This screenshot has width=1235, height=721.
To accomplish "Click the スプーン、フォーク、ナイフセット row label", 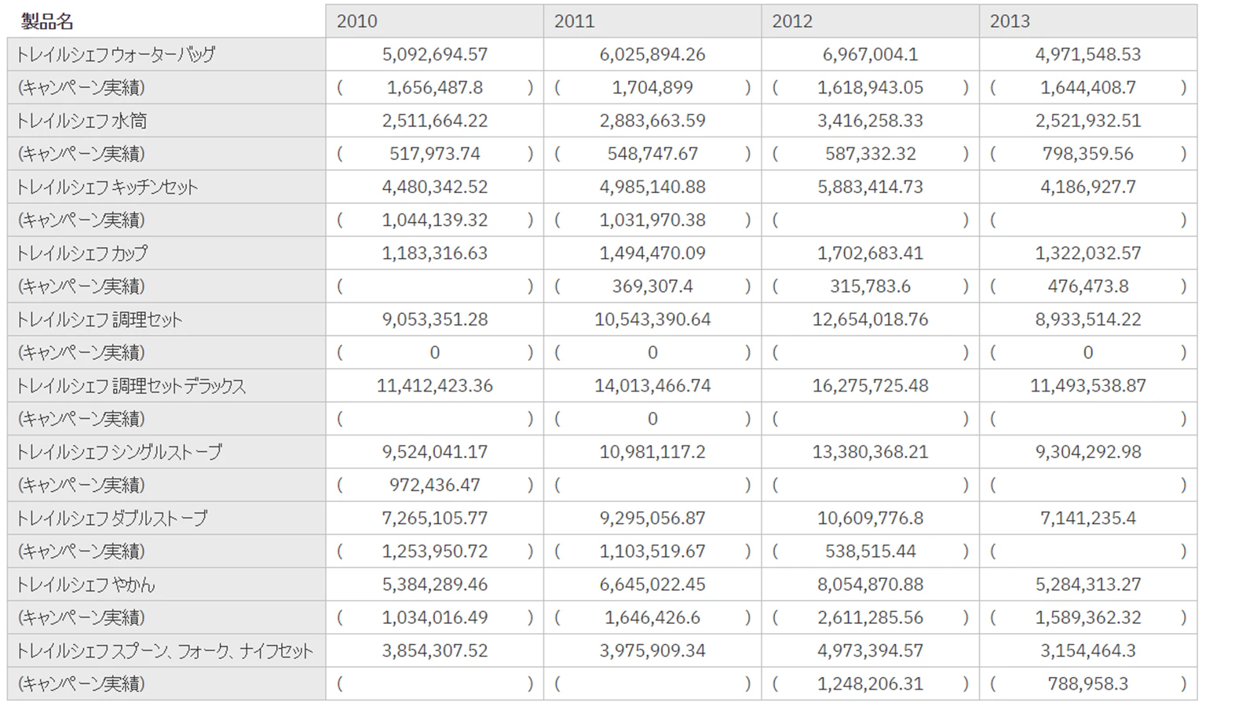I will point(166,650).
